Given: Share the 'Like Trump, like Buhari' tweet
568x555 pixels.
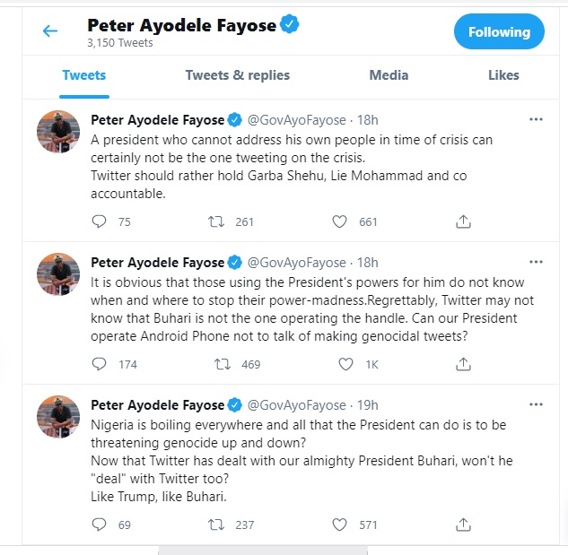Looking at the screenshot, I should pos(464,525).
